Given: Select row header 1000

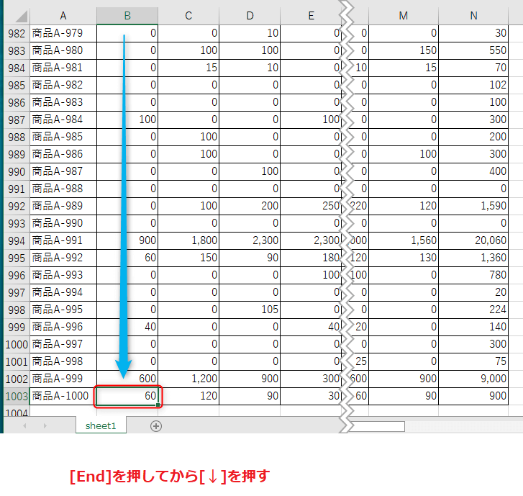Looking at the screenshot, I should tap(17, 344).
